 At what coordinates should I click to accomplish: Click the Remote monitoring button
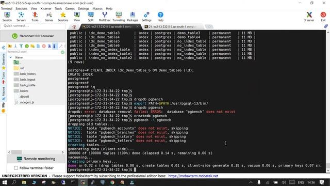click(36, 159)
